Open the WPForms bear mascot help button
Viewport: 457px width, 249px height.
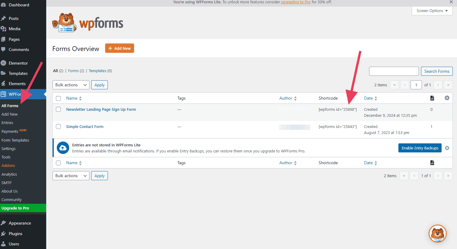pyautogui.click(x=438, y=234)
